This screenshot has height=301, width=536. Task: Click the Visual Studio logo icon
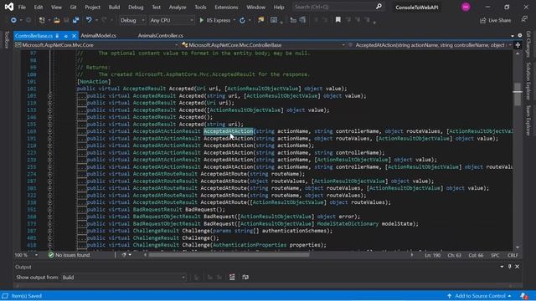pos(9,7)
